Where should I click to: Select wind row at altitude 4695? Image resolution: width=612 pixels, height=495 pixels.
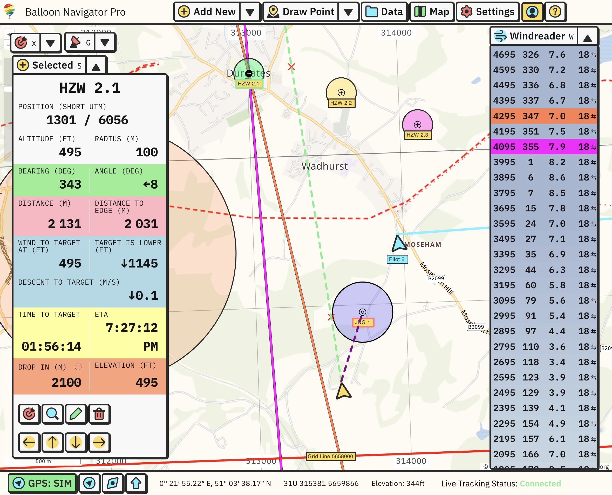click(x=544, y=55)
